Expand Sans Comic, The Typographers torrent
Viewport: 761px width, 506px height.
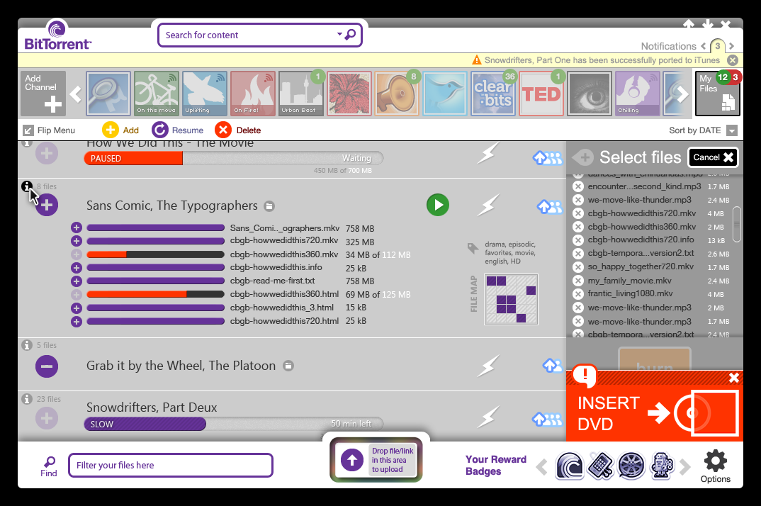pos(47,205)
